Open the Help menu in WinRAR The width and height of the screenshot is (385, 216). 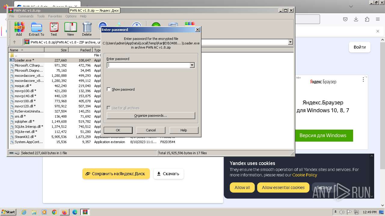point(83,16)
